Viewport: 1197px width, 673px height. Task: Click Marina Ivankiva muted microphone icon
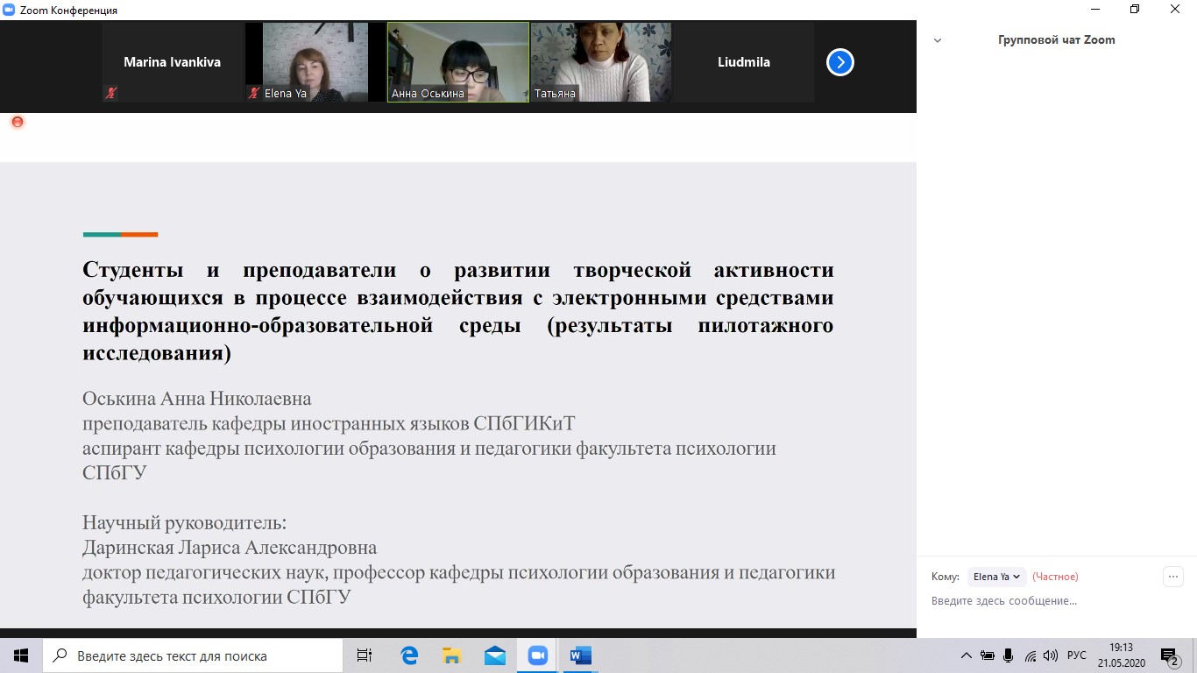(111, 92)
